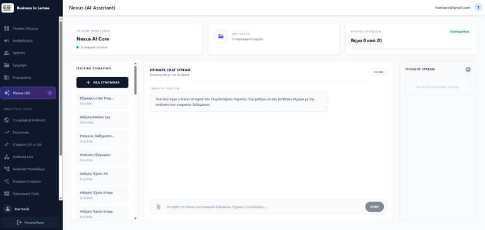Open the Αύξηση Τζίρου 5% session
The height and width of the screenshot is (230, 485).
[102, 176]
